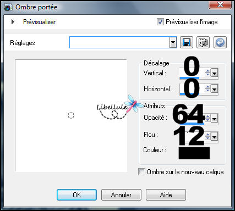Open help with the Aide button

[166, 195]
